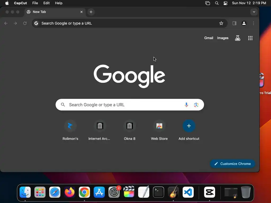Open Search Labs flask icon
The width and height of the screenshot is (271, 203).
[238, 38]
